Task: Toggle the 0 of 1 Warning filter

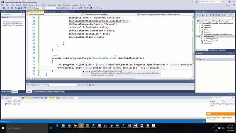Action: 37,98
